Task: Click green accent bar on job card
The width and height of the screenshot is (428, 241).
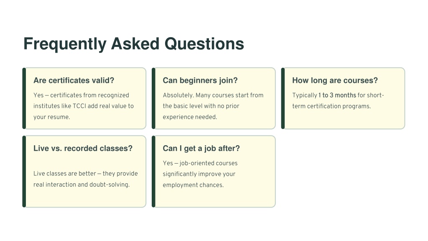Action: 153,172
